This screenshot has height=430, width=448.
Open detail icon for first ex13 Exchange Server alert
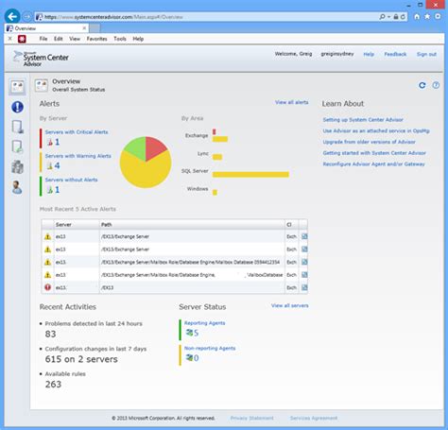pyautogui.click(x=304, y=236)
